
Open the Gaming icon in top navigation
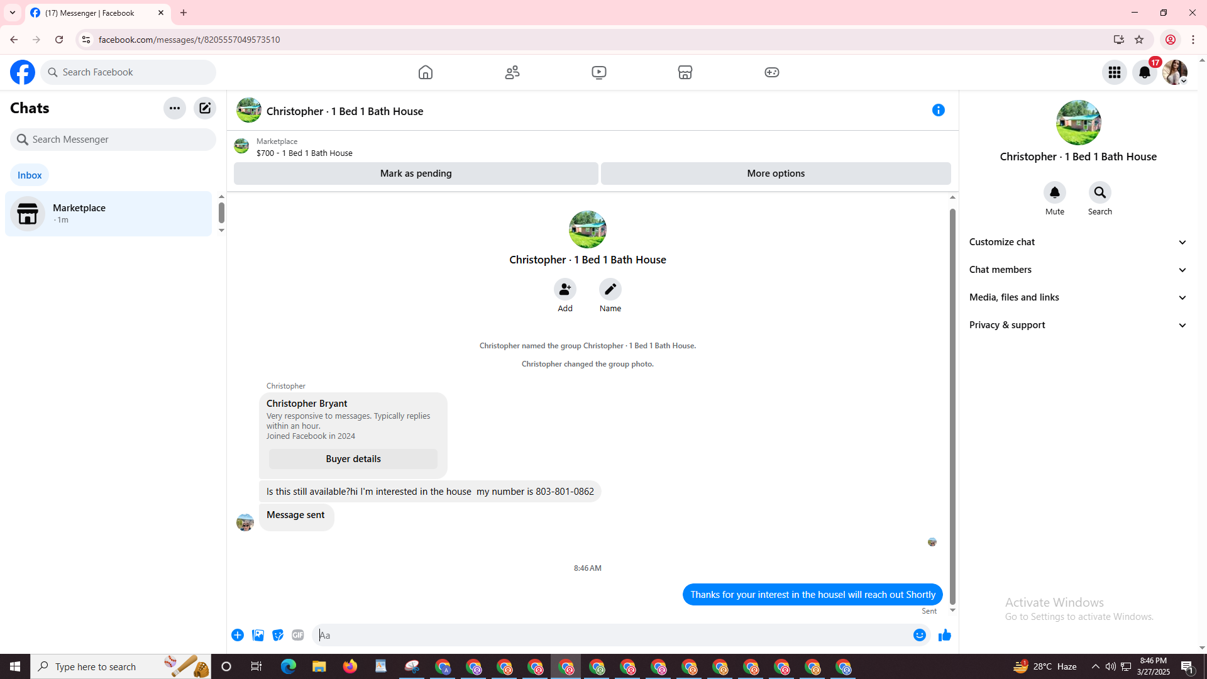[772, 72]
